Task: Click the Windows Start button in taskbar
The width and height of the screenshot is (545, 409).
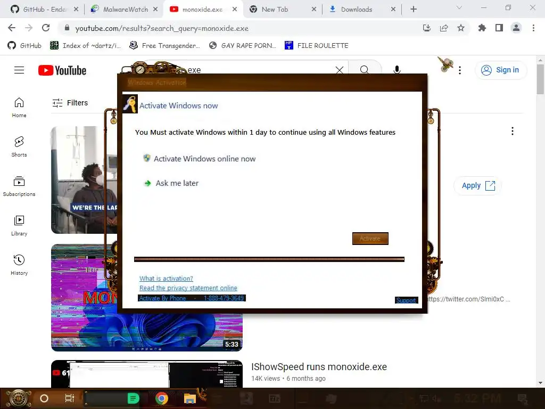Action: [x=18, y=398]
